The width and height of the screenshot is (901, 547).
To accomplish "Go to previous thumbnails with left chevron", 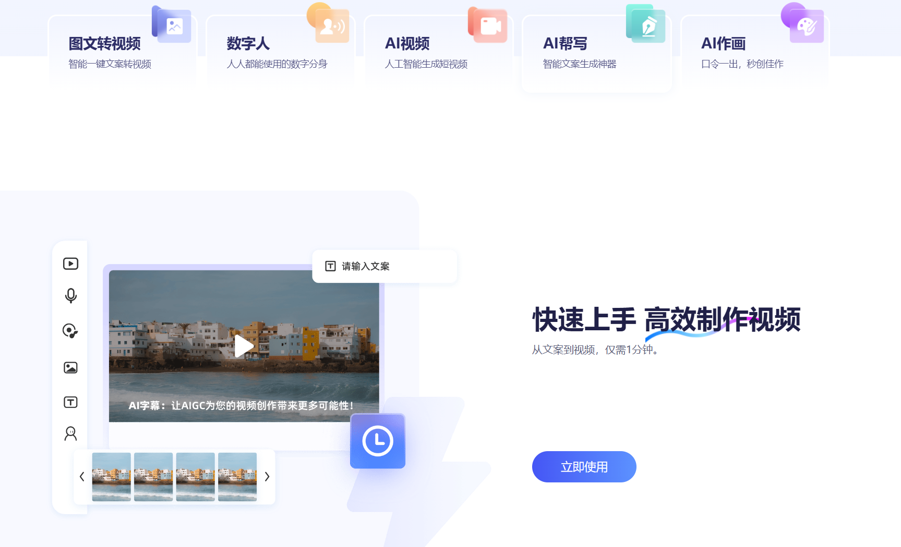I will click(x=82, y=477).
